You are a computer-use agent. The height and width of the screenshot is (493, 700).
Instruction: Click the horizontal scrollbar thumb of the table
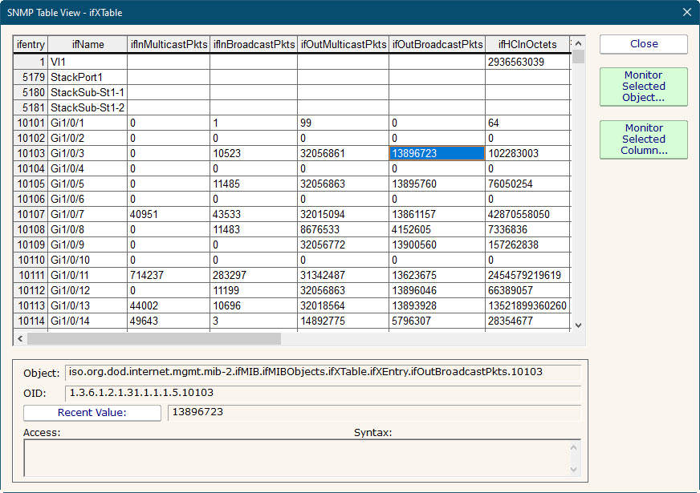[x=153, y=338]
